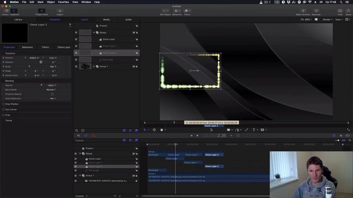Toggle visibility checkbox of Clone Layer 1 in Layers list
This screenshot has height=198, width=353.
(x=76, y=46)
